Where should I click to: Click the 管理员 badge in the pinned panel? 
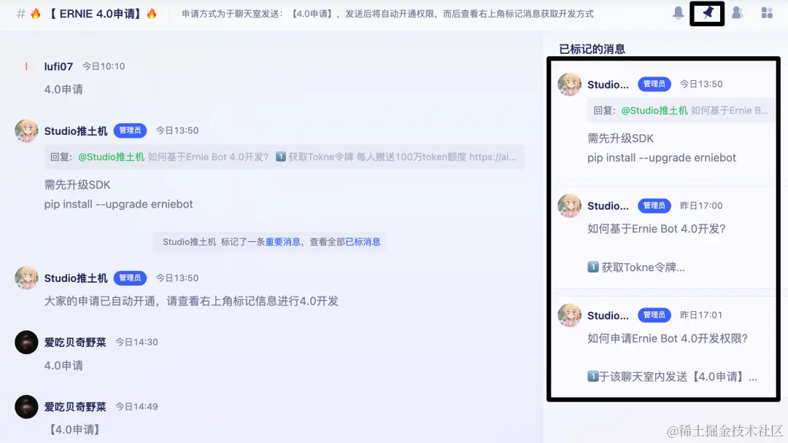pos(654,84)
